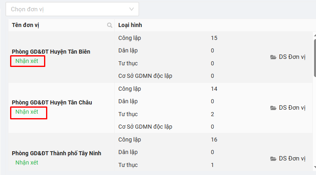316x175 pixels.
Task: Select Phòng GD&ĐT Thành phố Tây Ninh name
Action: (56, 153)
